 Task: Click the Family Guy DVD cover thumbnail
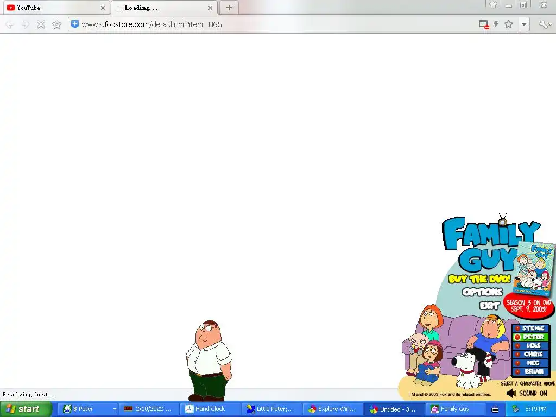(534, 268)
